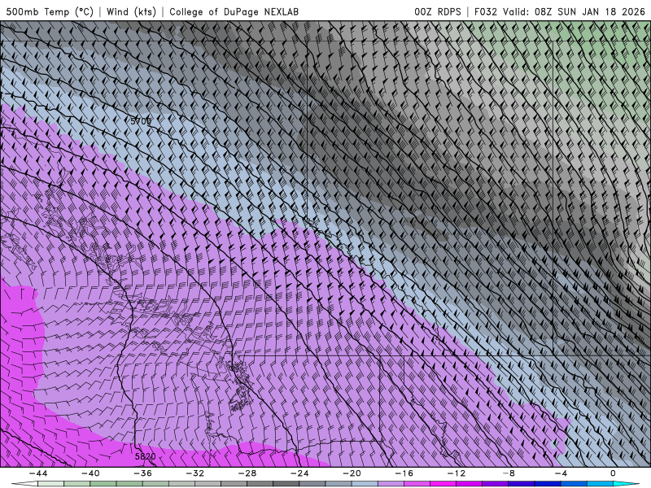Screen dimensions: 651x488
Task: Click the -28 colorbar scale label
Action: pyautogui.click(x=247, y=473)
